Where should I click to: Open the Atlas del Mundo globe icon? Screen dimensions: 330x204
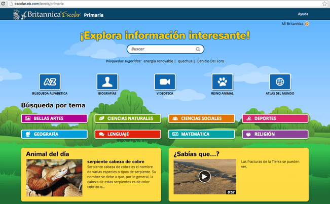click(x=280, y=81)
